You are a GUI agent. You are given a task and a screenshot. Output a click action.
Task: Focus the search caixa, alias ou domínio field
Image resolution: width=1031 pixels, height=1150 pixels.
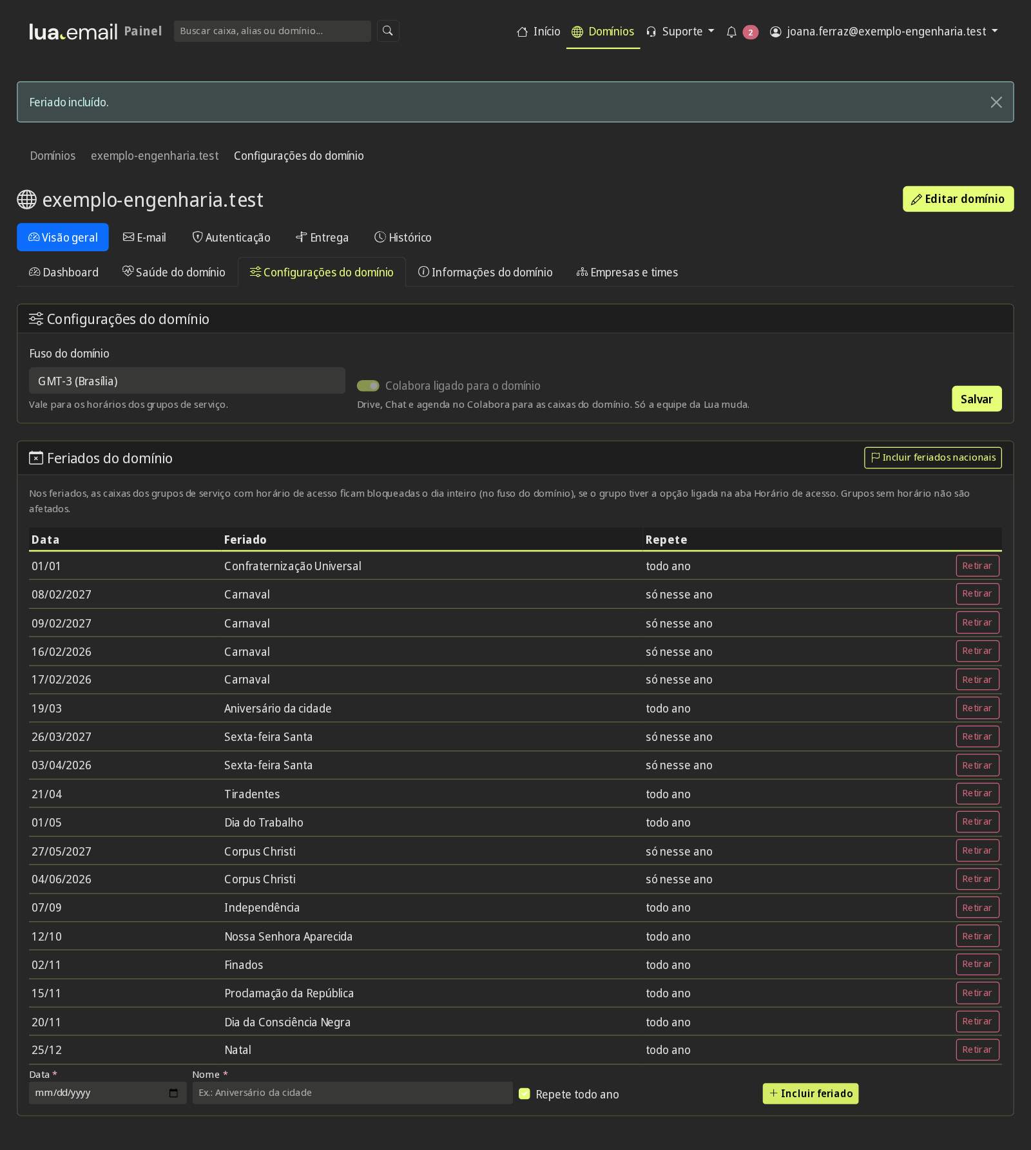coord(273,31)
